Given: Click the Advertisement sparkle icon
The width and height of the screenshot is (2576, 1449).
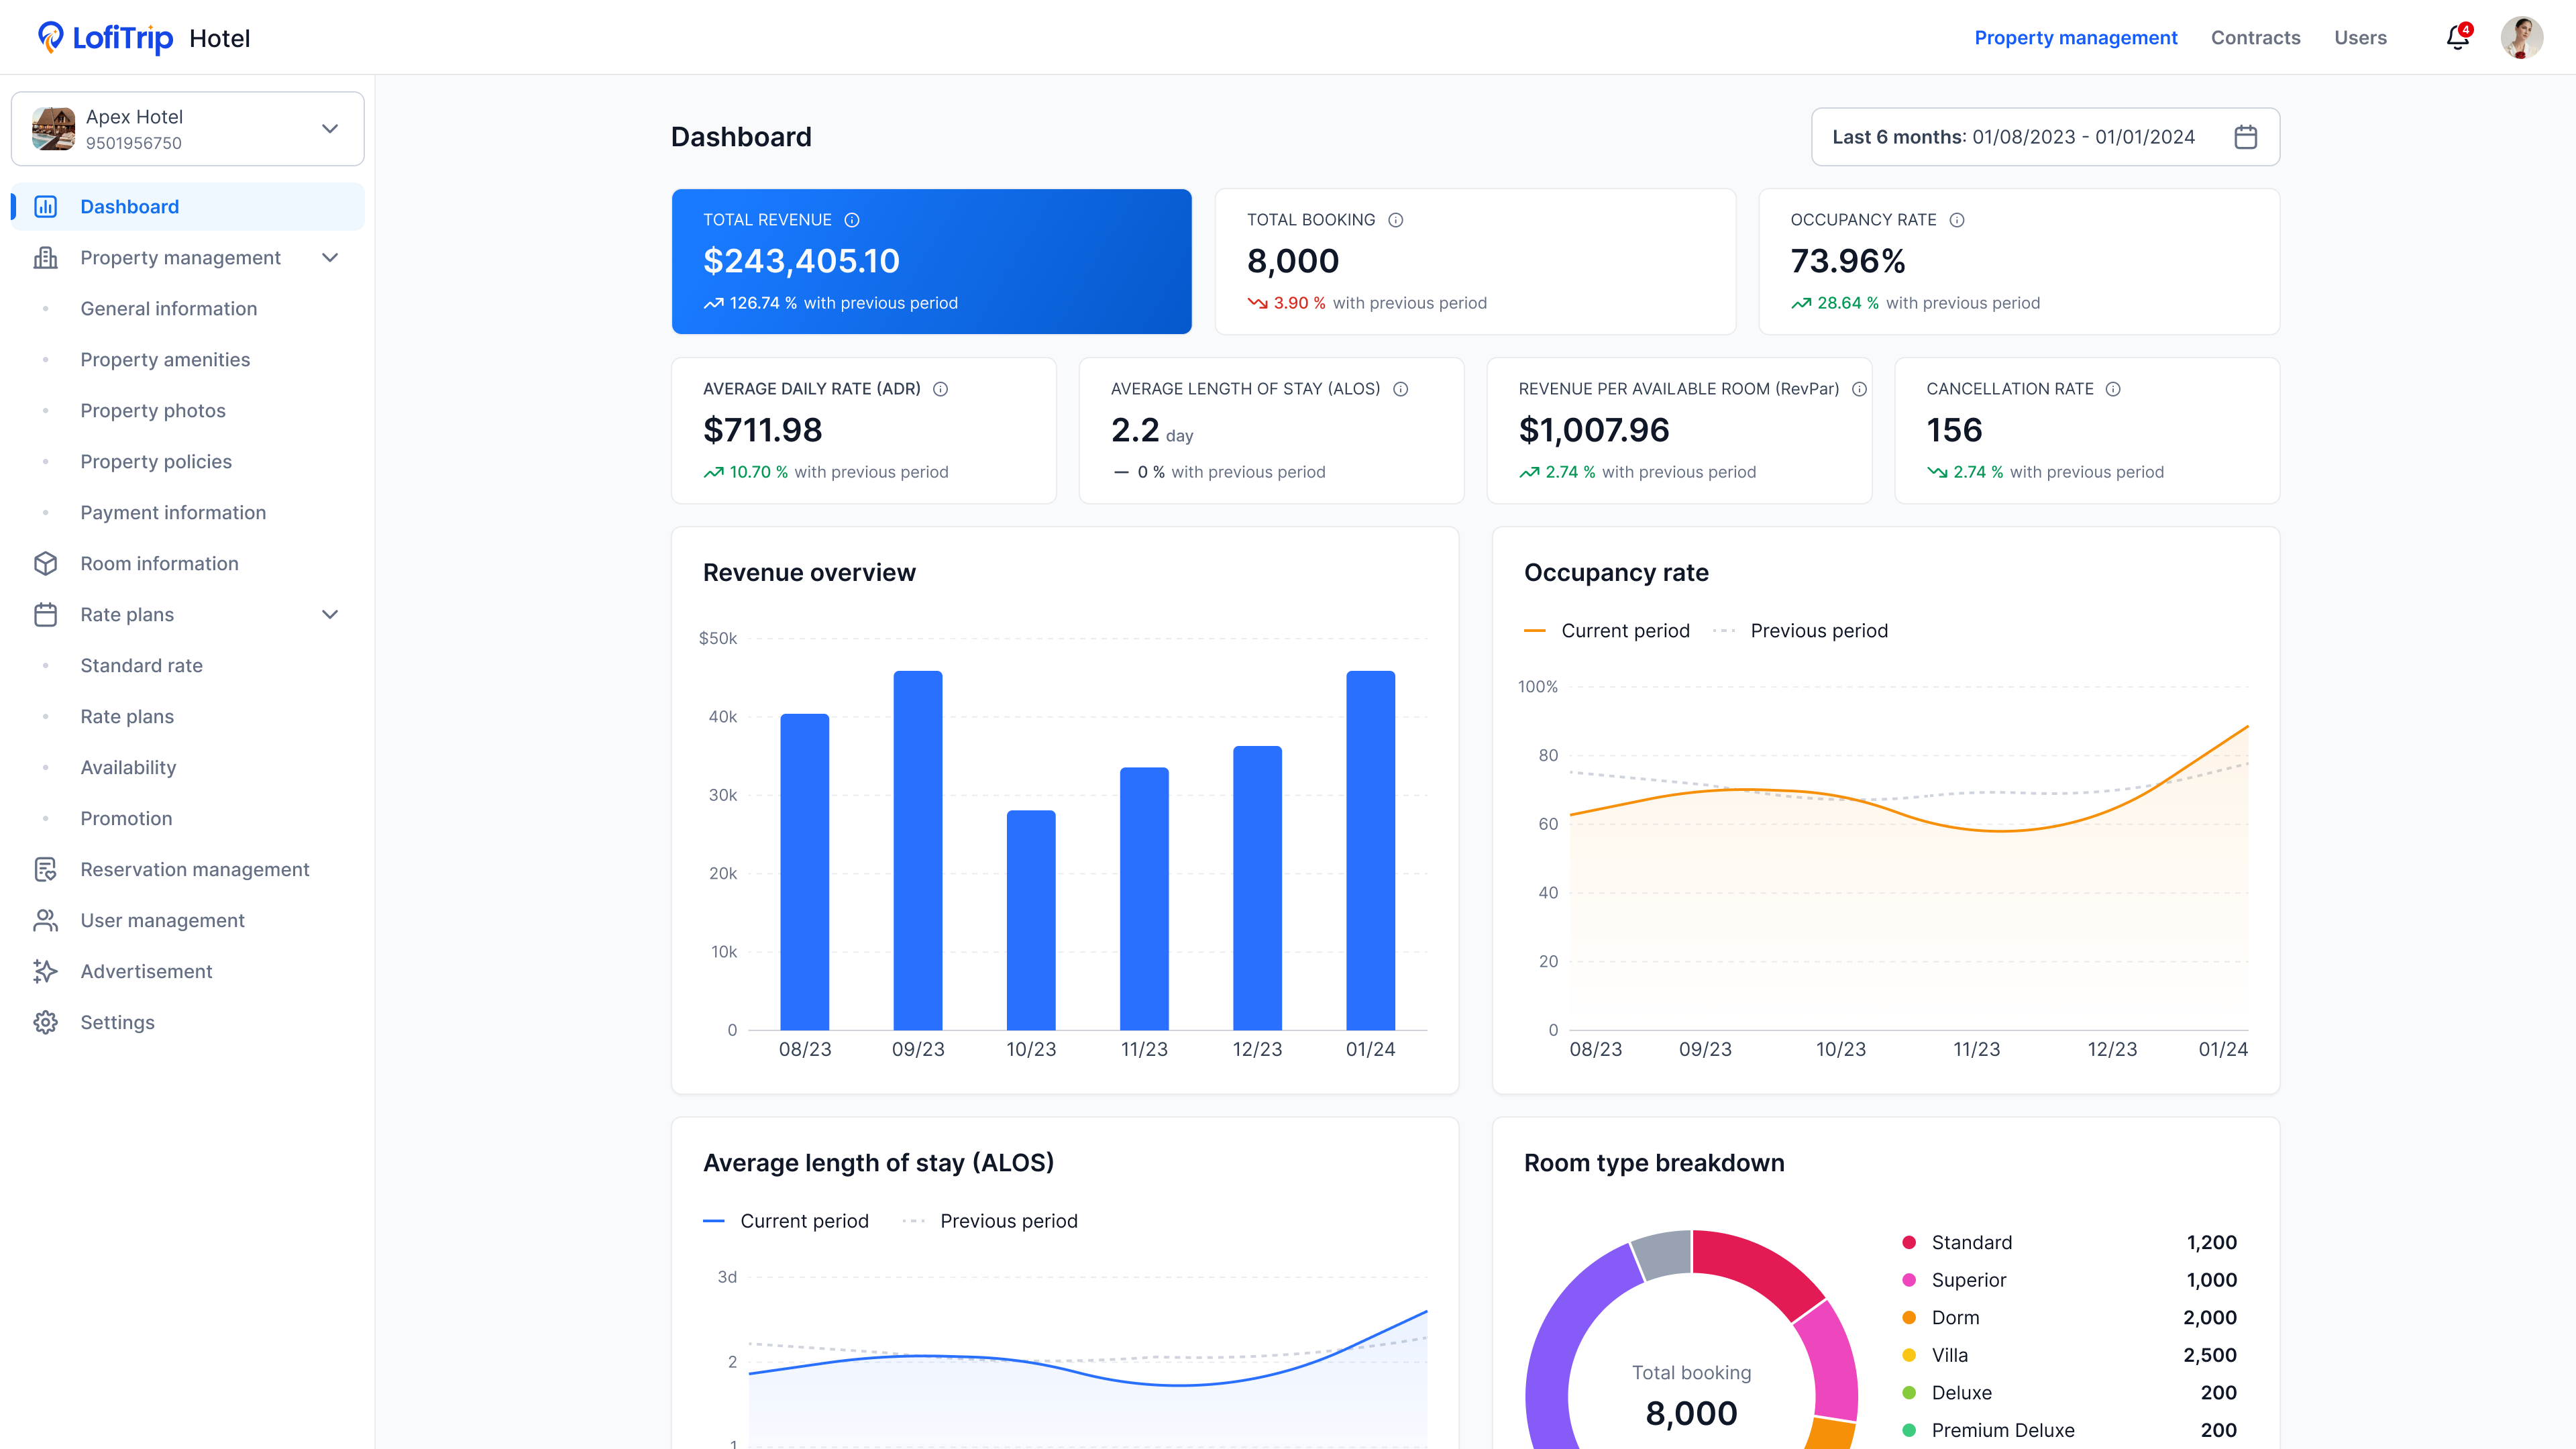Looking at the screenshot, I should click(x=46, y=972).
